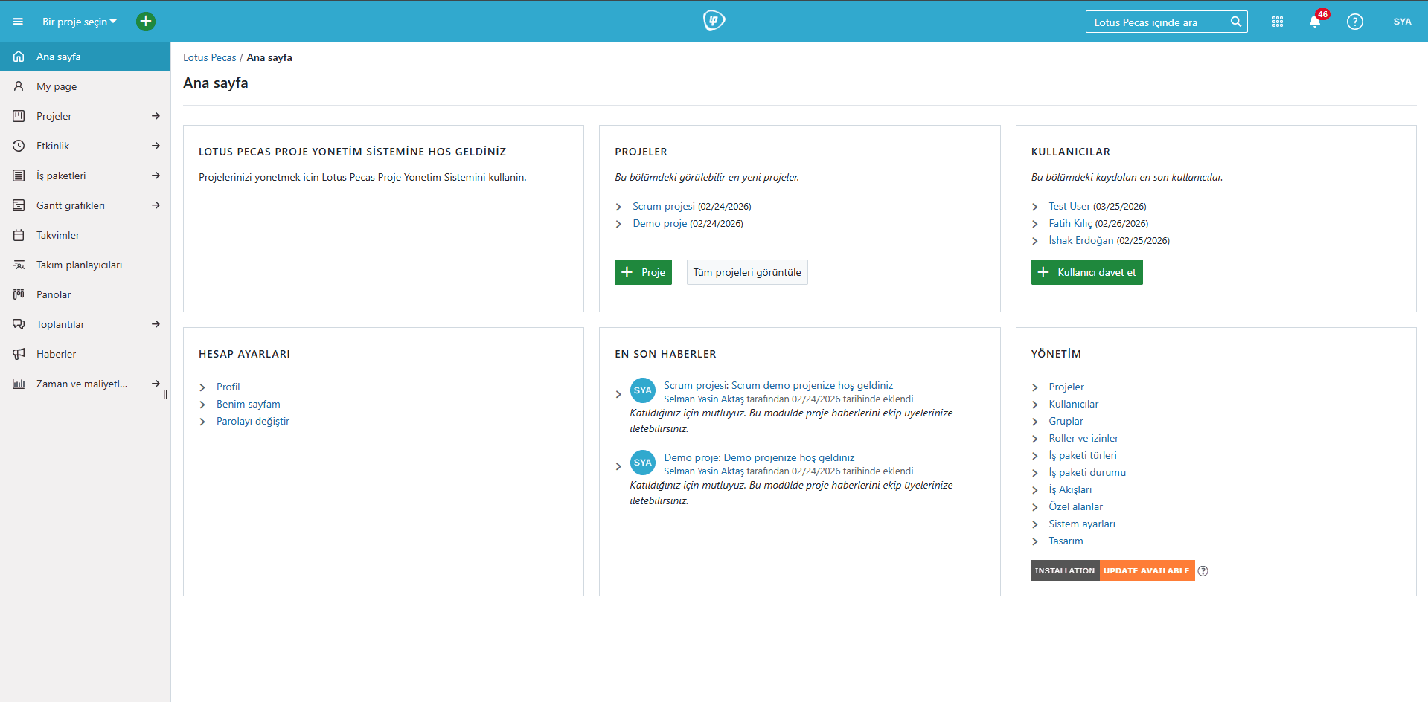Select the Panolar boards icon
Image resolution: width=1428 pixels, height=702 pixels.
[18, 294]
